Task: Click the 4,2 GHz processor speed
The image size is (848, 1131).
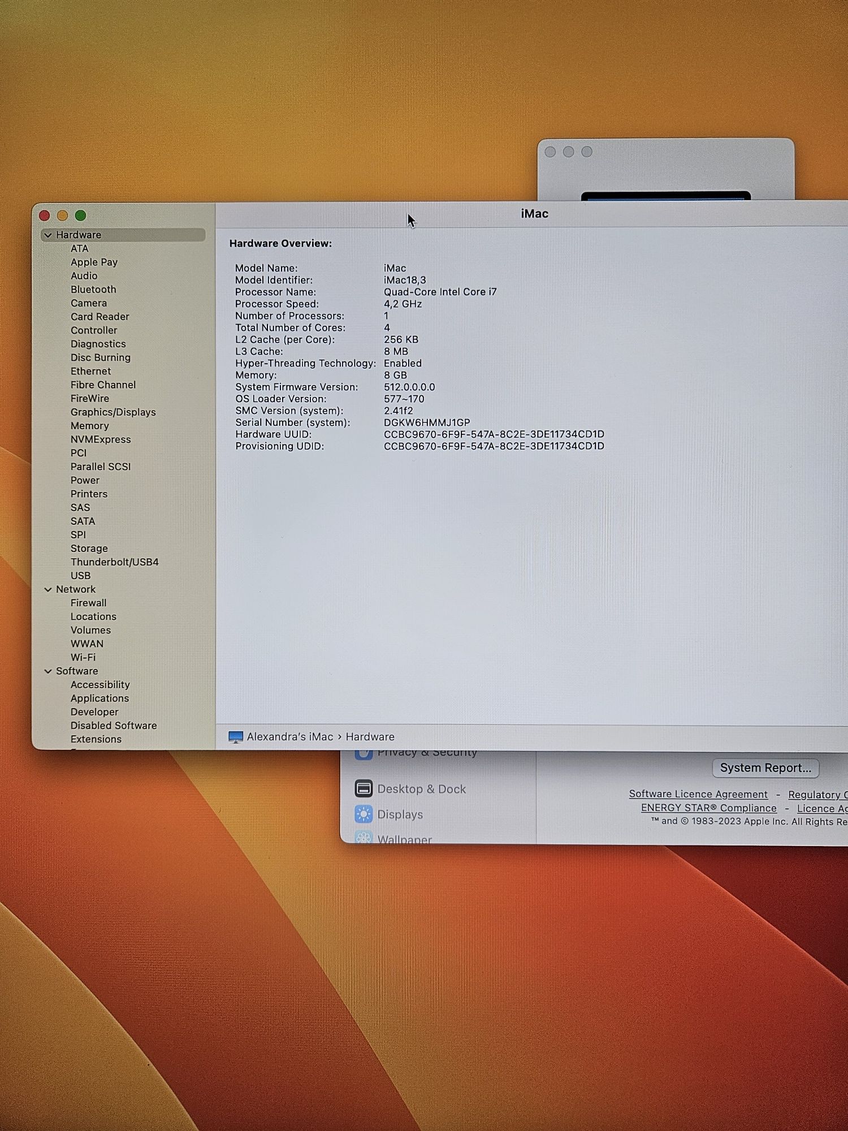Action: pos(403,304)
